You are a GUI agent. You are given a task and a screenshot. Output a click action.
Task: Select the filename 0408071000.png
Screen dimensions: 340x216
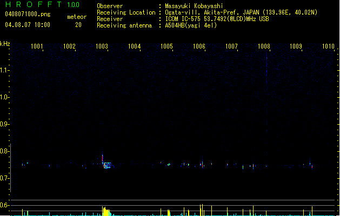(28, 14)
